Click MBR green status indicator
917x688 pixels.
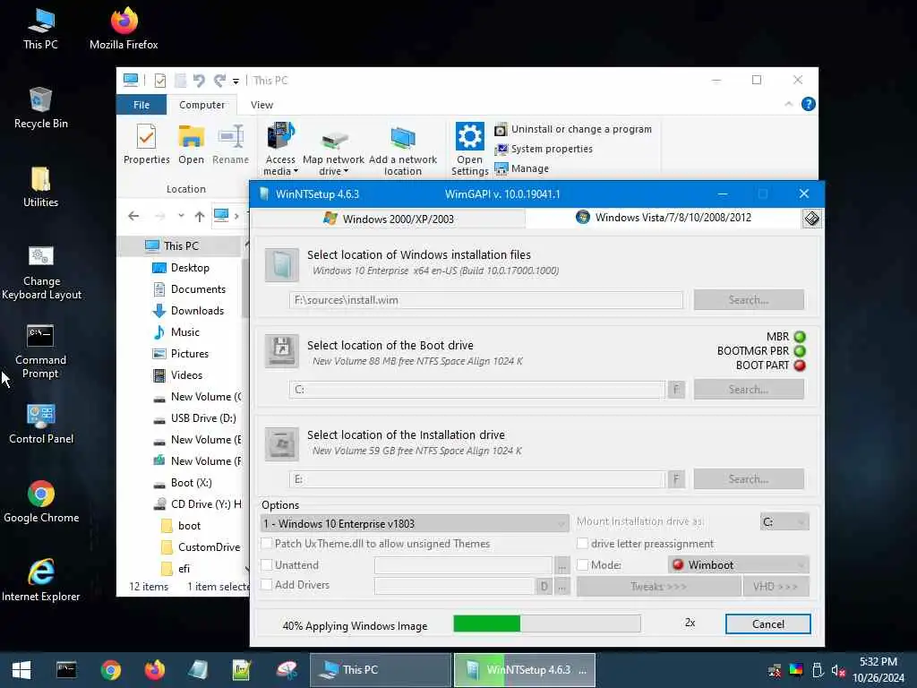pyautogui.click(x=800, y=337)
